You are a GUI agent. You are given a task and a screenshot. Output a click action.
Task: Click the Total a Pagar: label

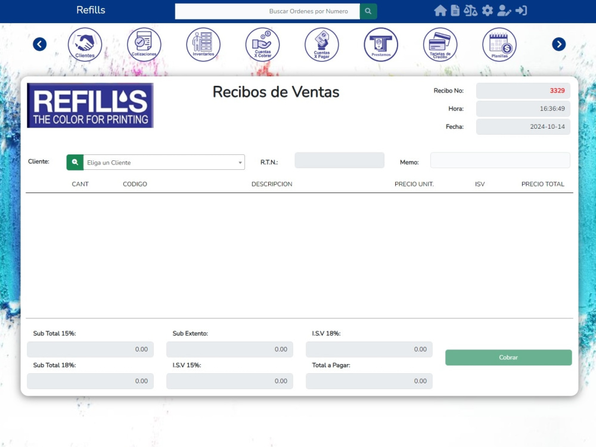pyautogui.click(x=331, y=365)
